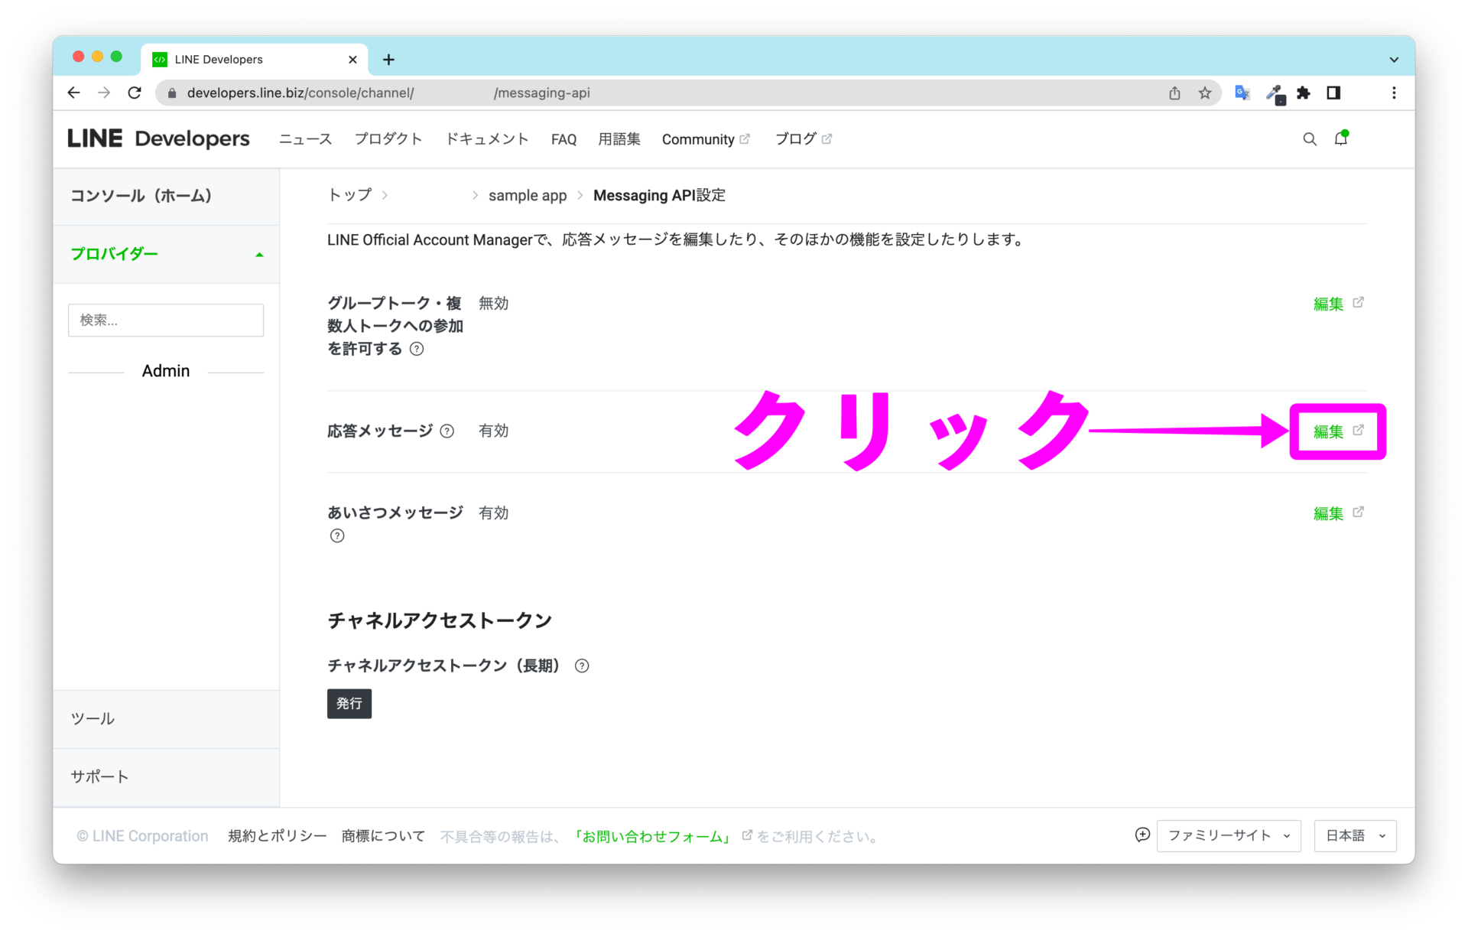Click the external-link icon beside あいさつメッセージ's 編集

pyautogui.click(x=1358, y=513)
